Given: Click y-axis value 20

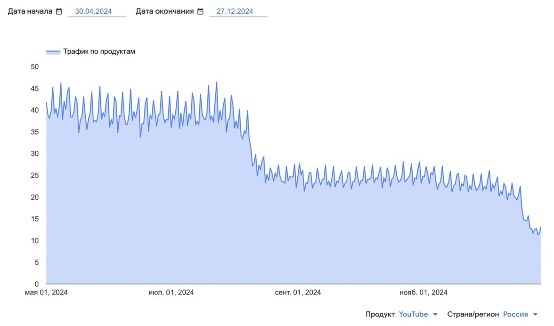Looking at the screenshot, I should pos(35,197).
